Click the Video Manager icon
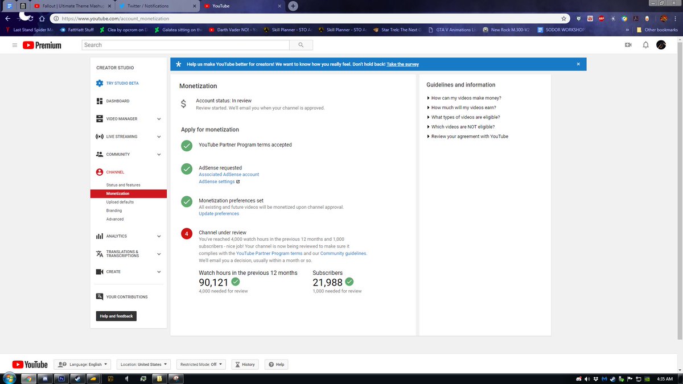This screenshot has width=683, height=384. click(x=100, y=119)
